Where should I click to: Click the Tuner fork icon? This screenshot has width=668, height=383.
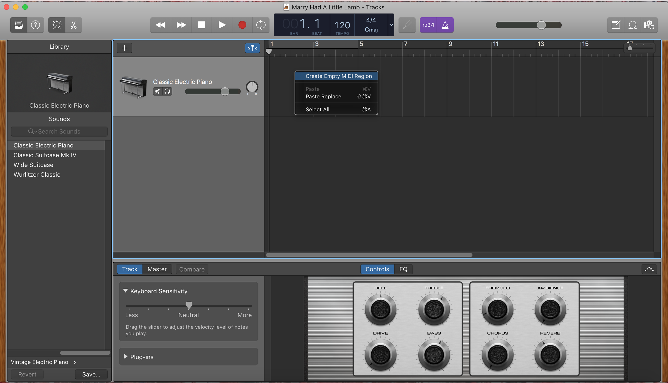point(407,25)
